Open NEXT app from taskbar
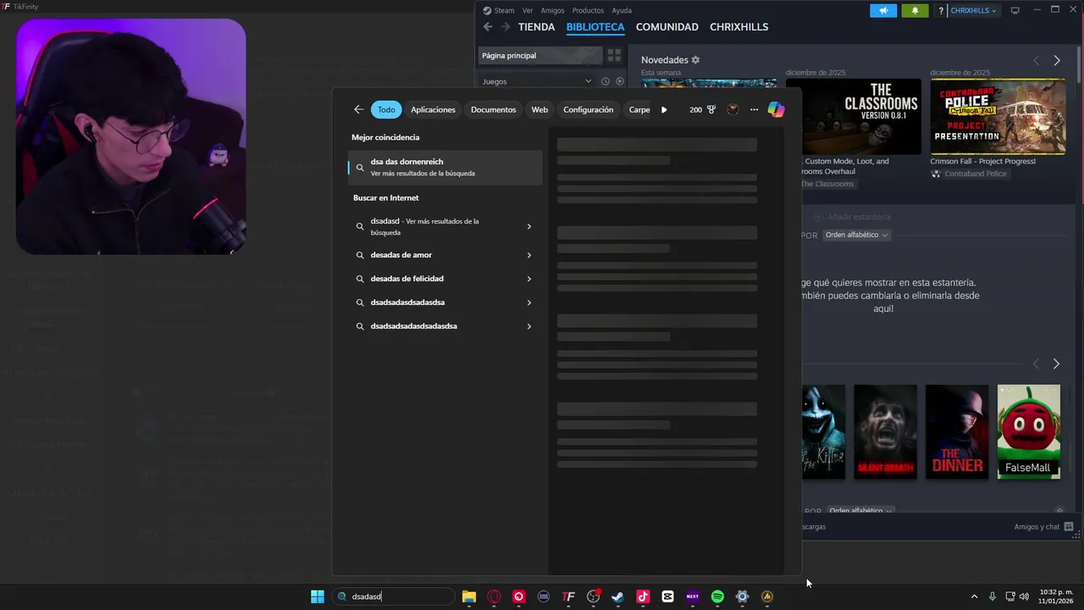 (693, 596)
